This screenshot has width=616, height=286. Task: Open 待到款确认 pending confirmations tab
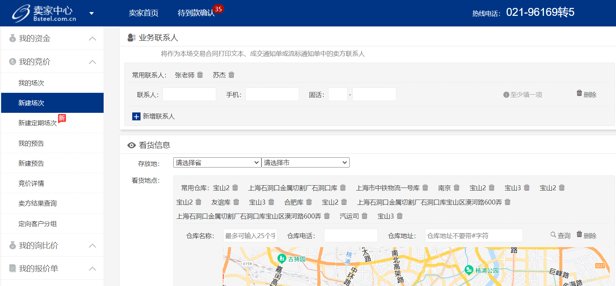tap(196, 13)
